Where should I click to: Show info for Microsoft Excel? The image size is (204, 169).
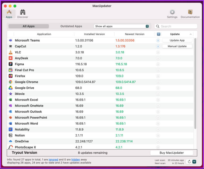pos(158,100)
